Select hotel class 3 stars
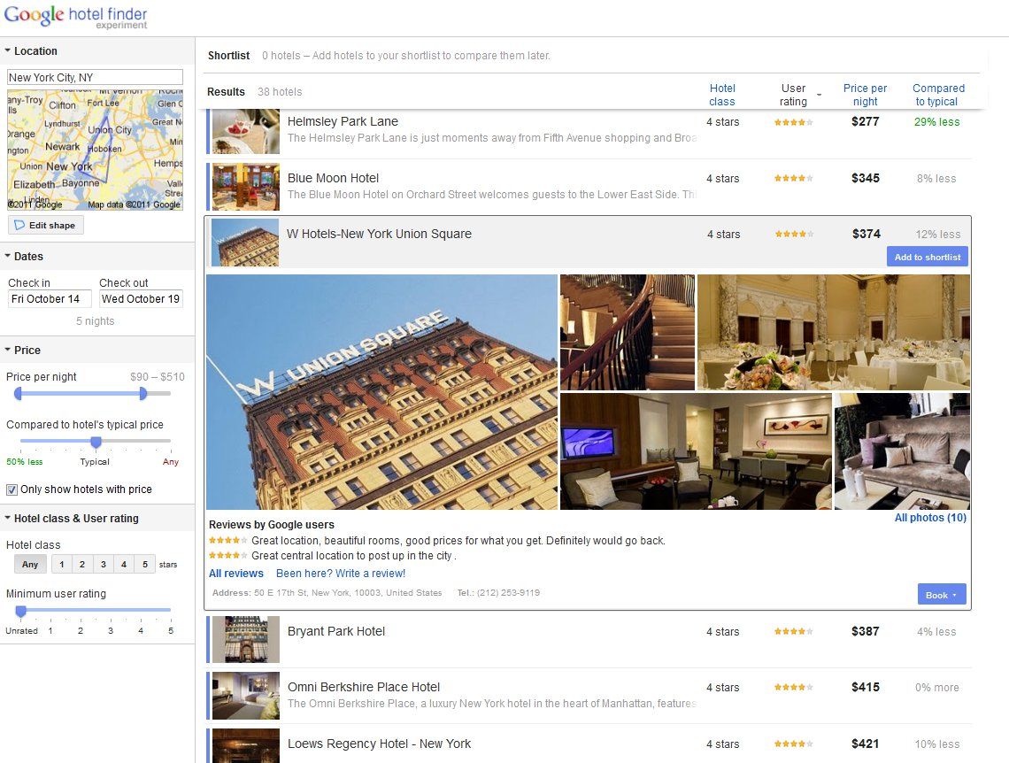Image resolution: width=1009 pixels, height=763 pixels. click(x=103, y=565)
